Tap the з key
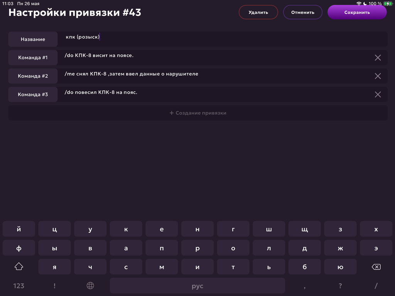Viewport: 395px width, 296px height. [340, 229]
